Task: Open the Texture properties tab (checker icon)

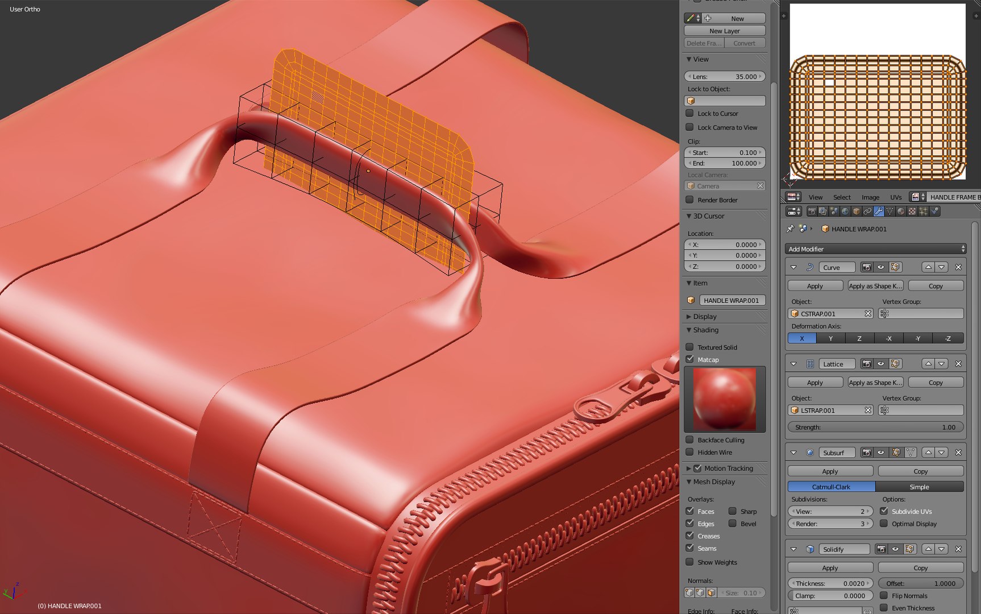Action: (x=912, y=211)
